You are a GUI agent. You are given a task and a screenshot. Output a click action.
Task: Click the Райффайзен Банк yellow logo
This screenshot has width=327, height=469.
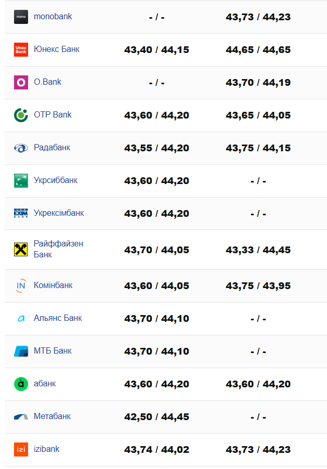click(x=21, y=250)
